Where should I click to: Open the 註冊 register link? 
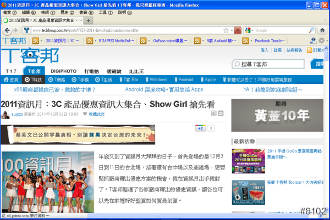pyautogui.click(x=277, y=50)
